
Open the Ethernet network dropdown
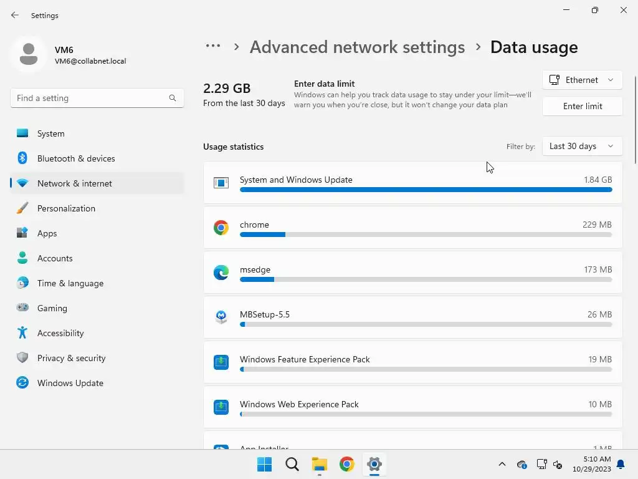[x=582, y=80]
